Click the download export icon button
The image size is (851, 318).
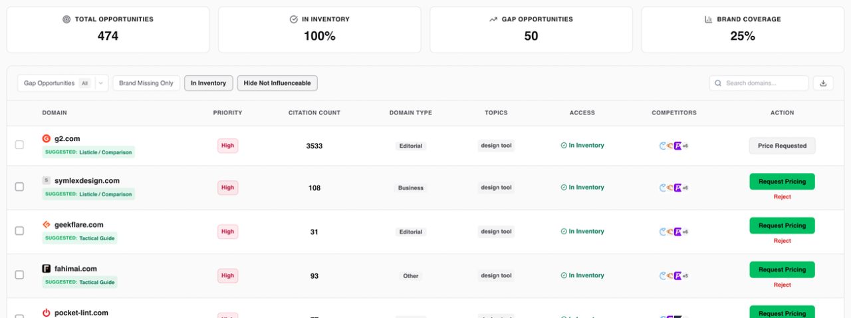(x=823, y=83)
